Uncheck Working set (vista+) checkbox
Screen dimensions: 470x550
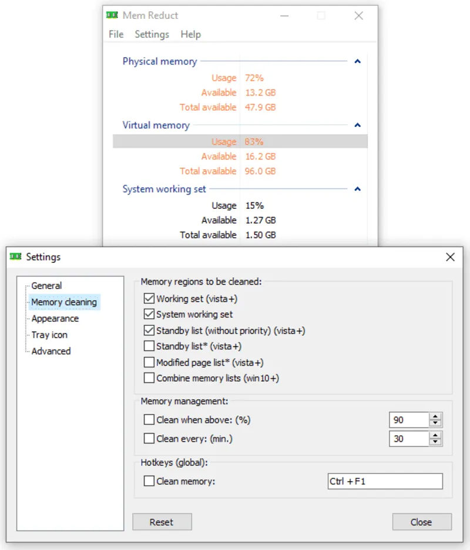tap(149, 299)
